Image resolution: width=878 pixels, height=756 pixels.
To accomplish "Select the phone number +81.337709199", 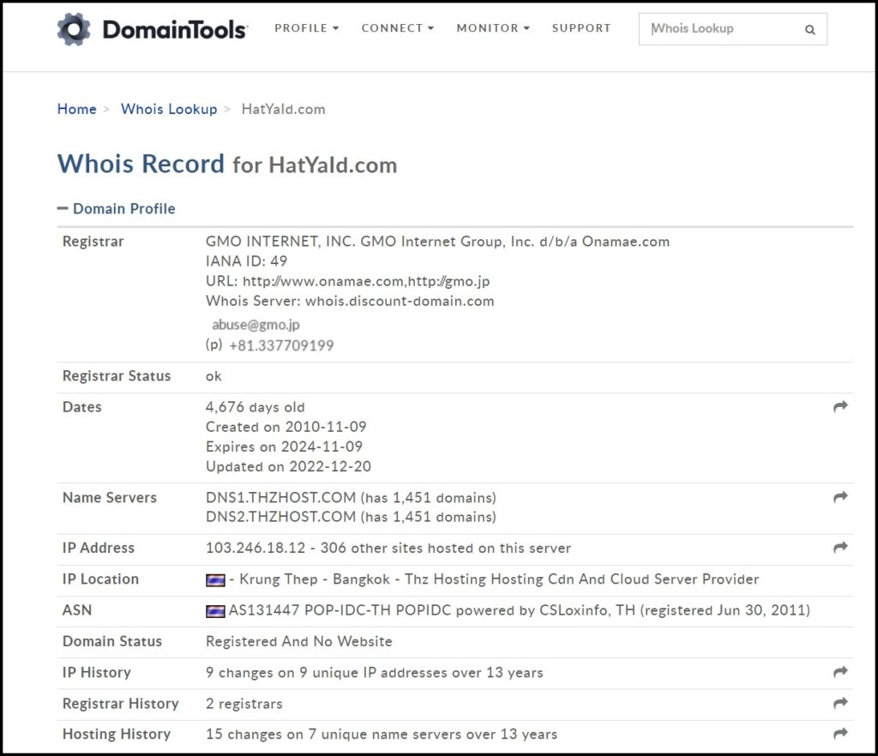I will [281, 345].
